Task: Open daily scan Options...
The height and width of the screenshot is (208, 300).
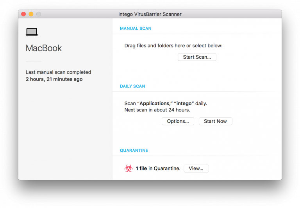Action: (178, 121)
